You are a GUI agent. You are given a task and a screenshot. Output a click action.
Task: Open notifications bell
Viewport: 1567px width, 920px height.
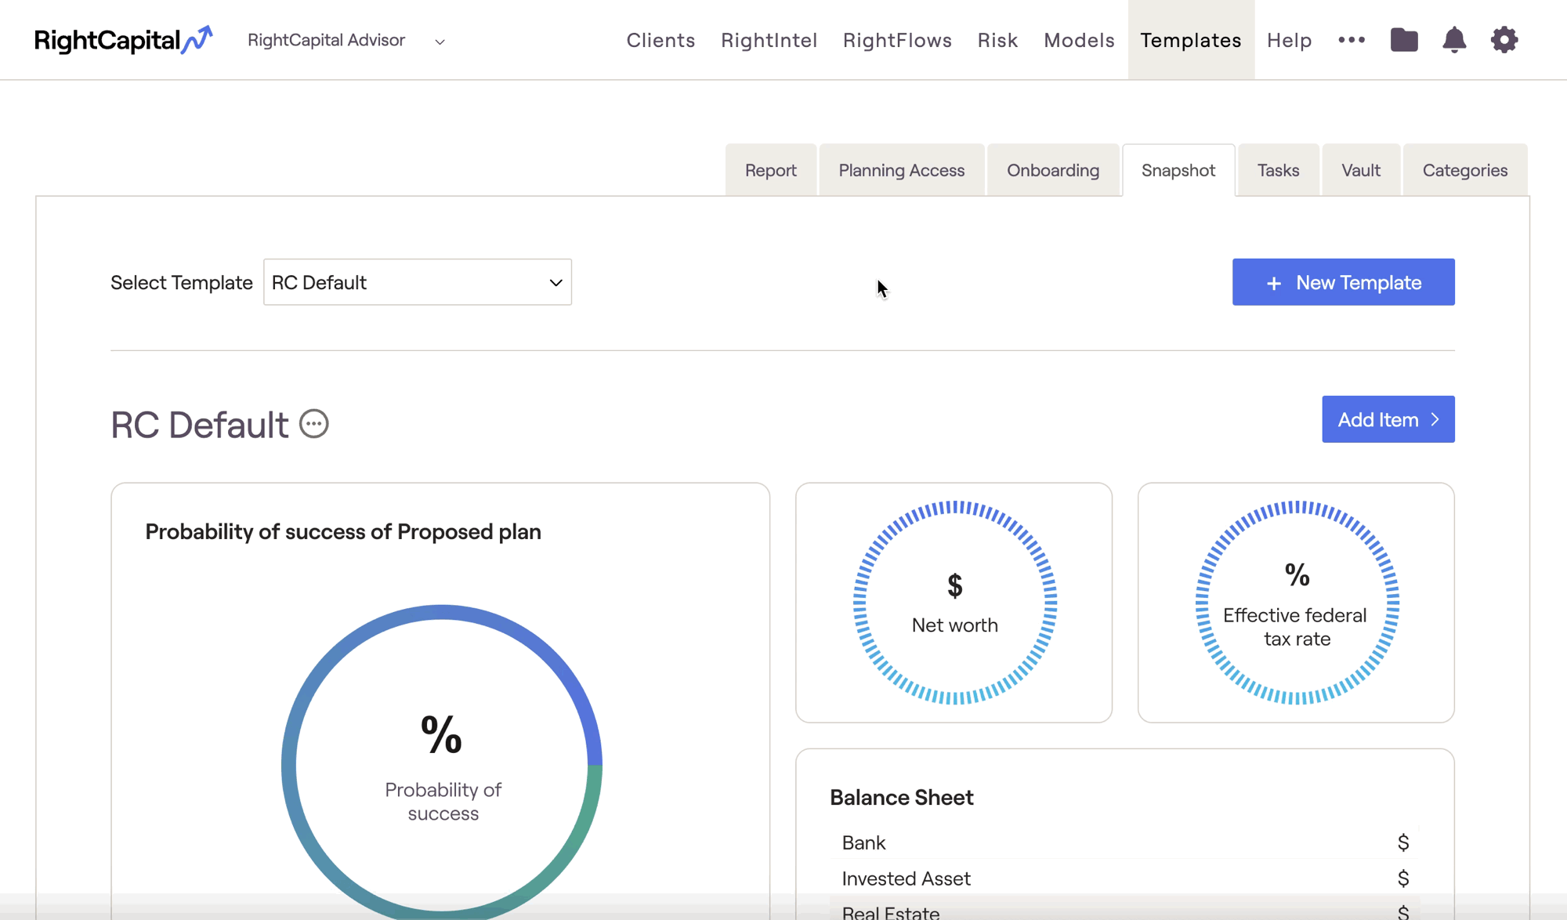coord(1454,39)
